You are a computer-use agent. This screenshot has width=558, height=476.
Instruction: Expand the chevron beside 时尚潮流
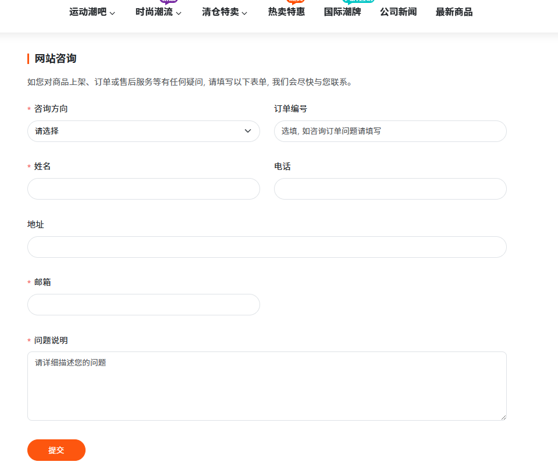pyautogui.click(x=179, y=13)
